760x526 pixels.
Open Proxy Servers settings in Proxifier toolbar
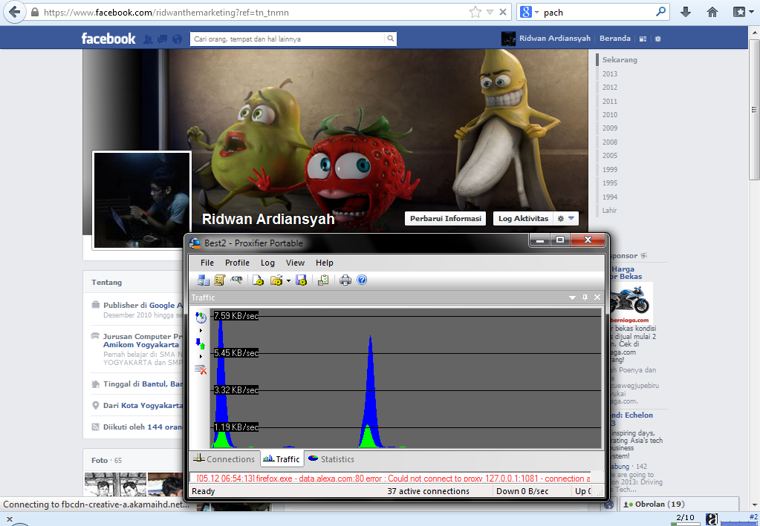click(x=203, y=280)
